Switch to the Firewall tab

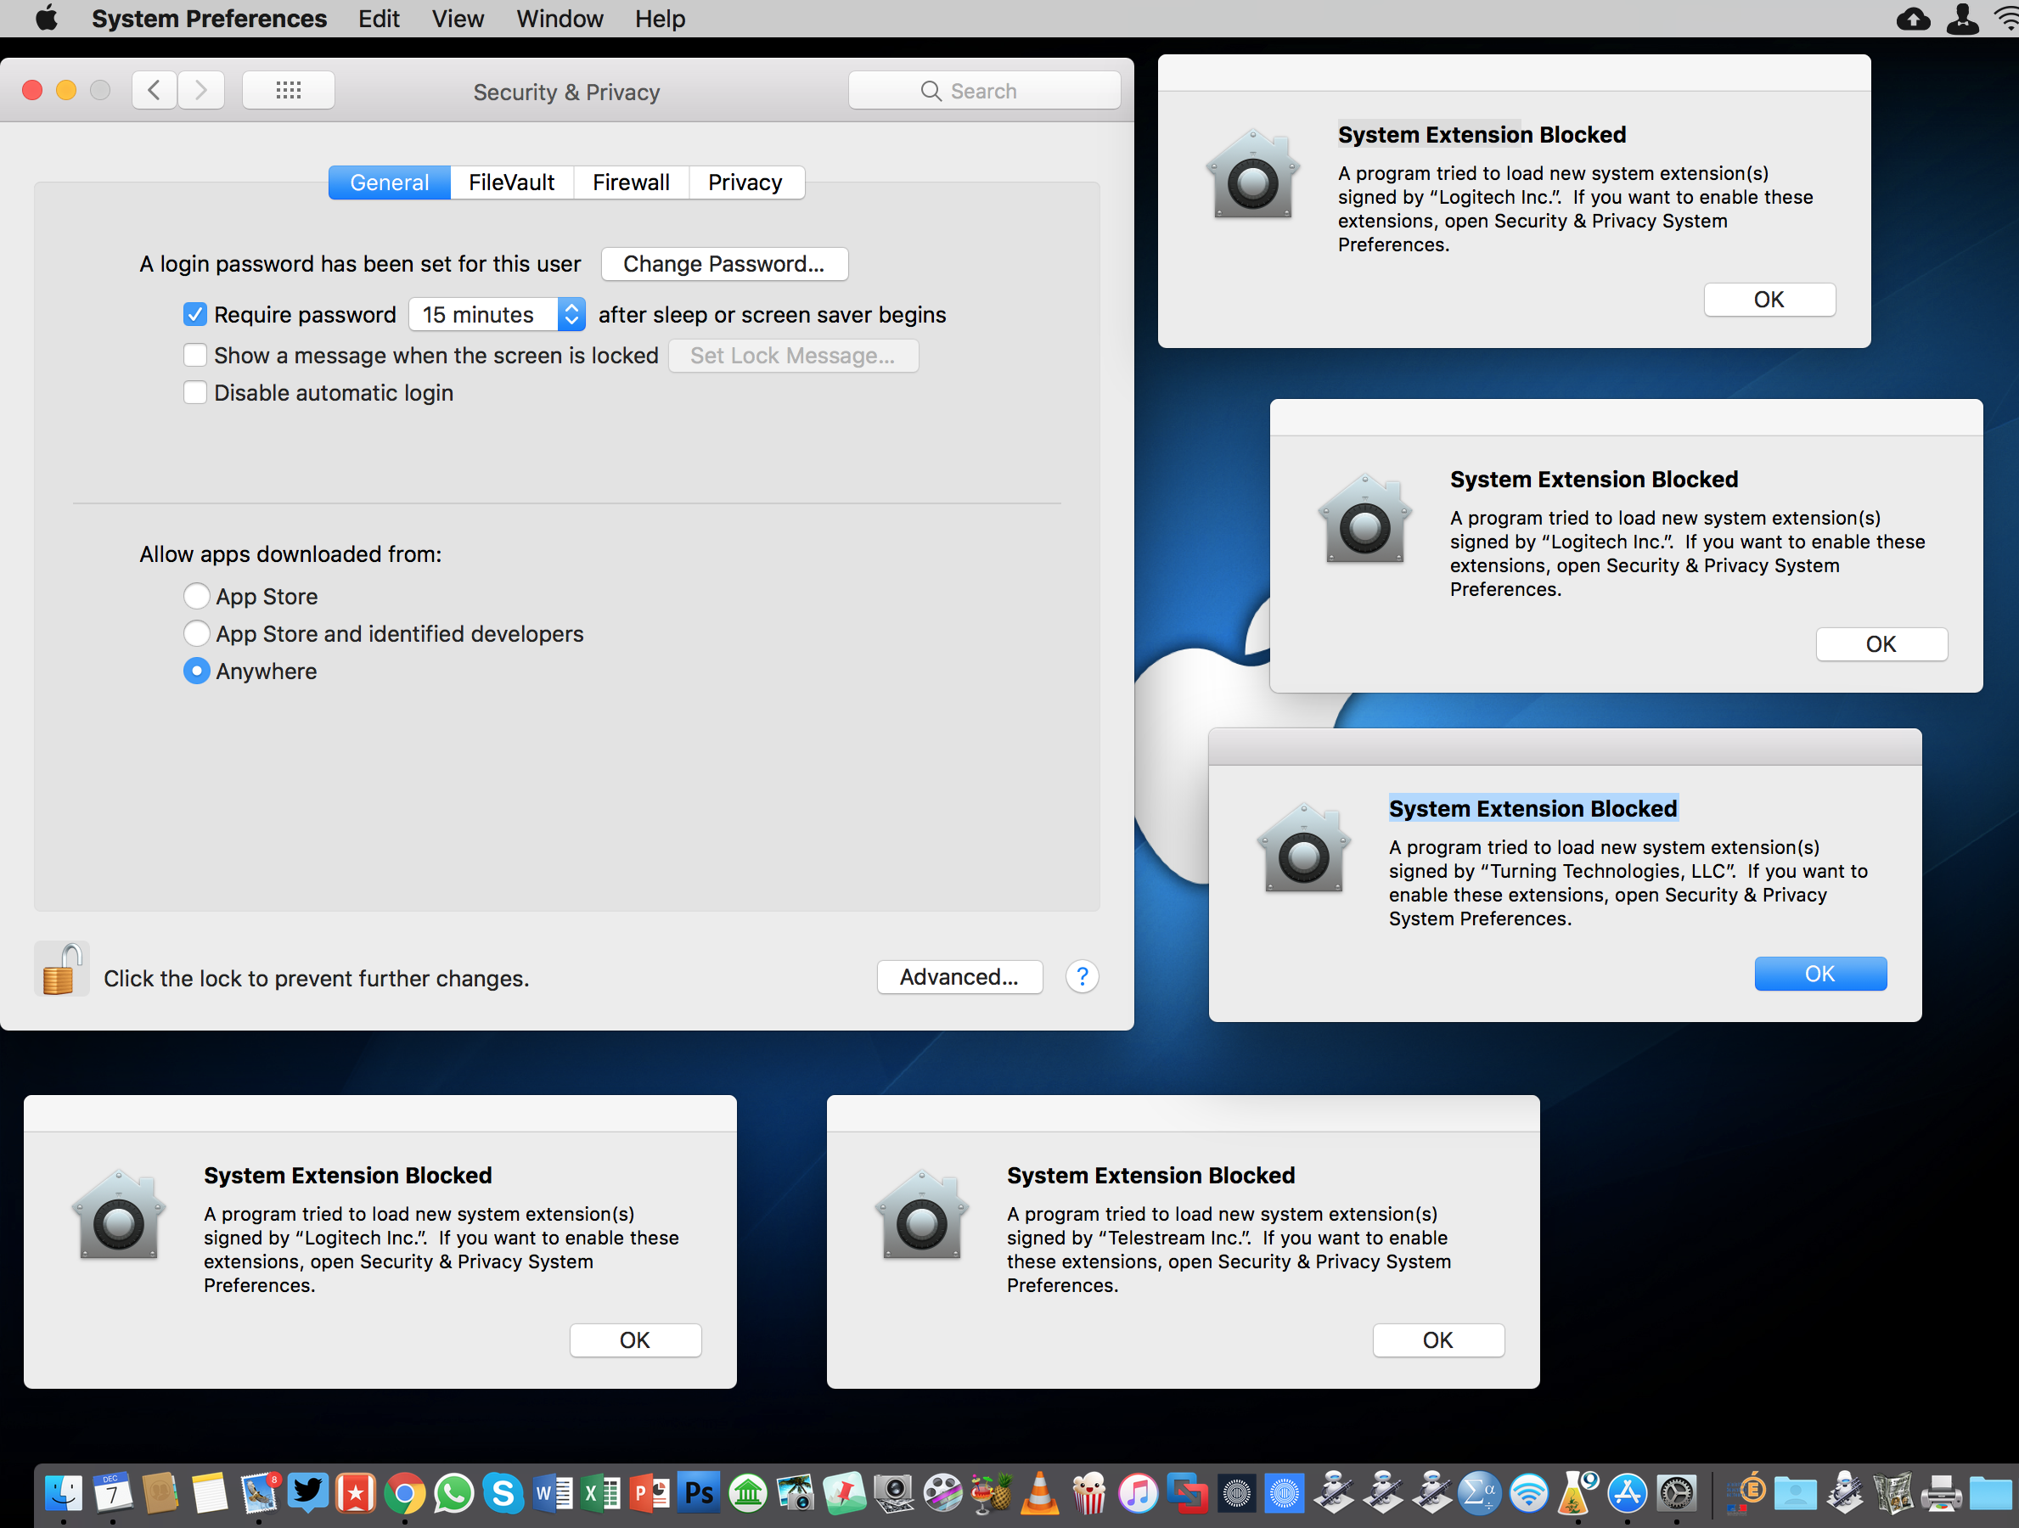pyautogui.click(x=631, y=183)
